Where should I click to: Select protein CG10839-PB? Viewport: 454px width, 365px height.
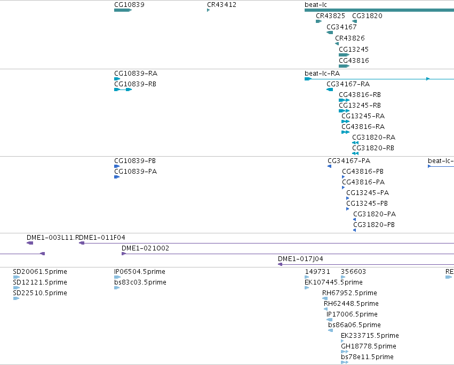[x=135, y=161]
